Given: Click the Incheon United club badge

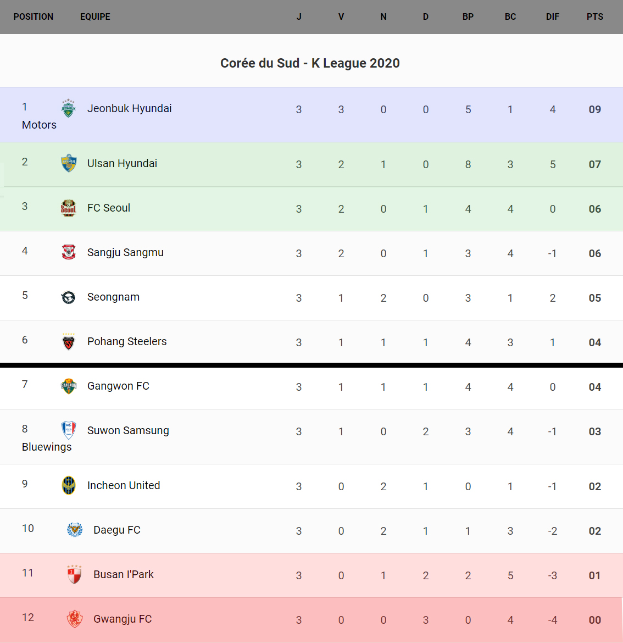Looking at the screenshot, I should point(68,485).
